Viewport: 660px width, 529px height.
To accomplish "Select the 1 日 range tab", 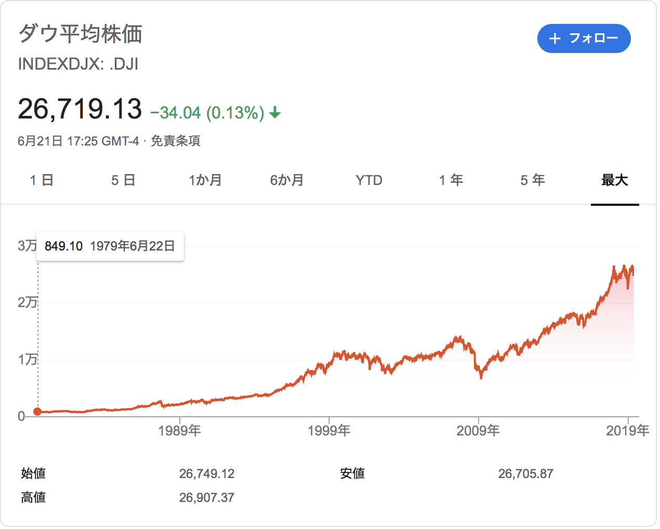I will 42,180.
